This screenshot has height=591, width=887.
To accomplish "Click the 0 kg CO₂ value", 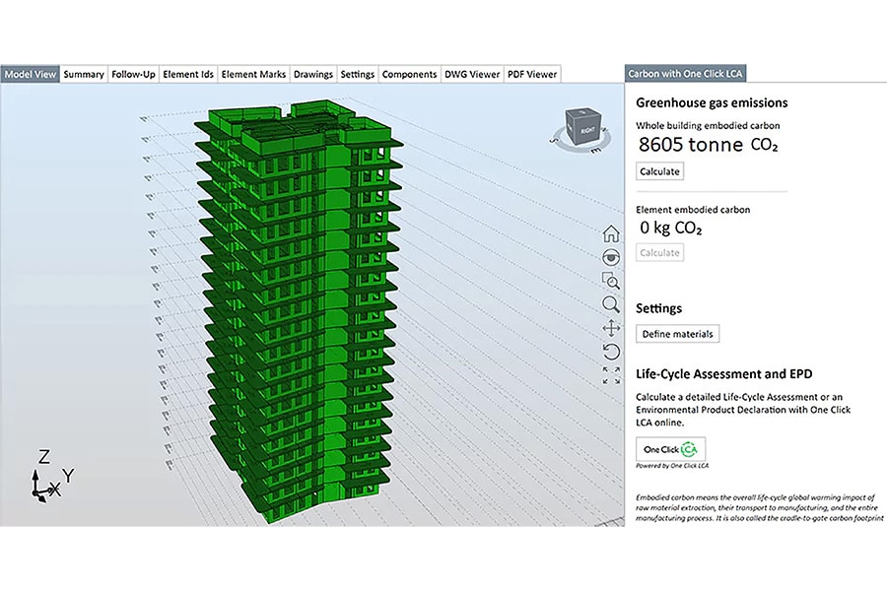I will pyautogui.click(x=671, y=228).
